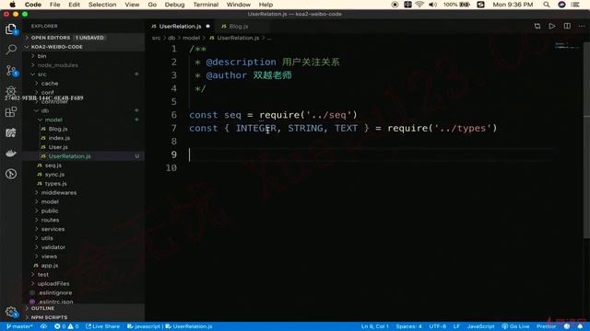This screenshot has width=590, height=331.
Task: Open the editor More Actions ellipsis
Action: (582, 26)
